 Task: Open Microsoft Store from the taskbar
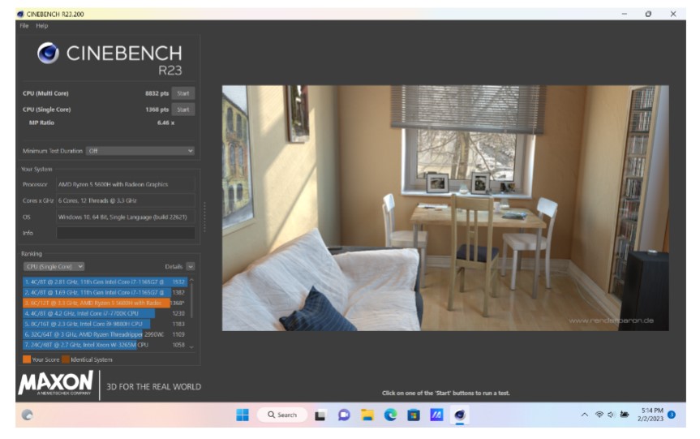(414, 415)
